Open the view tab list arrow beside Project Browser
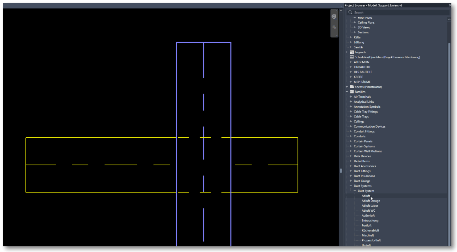The image size is (457, 252). [x=341, y=6]
